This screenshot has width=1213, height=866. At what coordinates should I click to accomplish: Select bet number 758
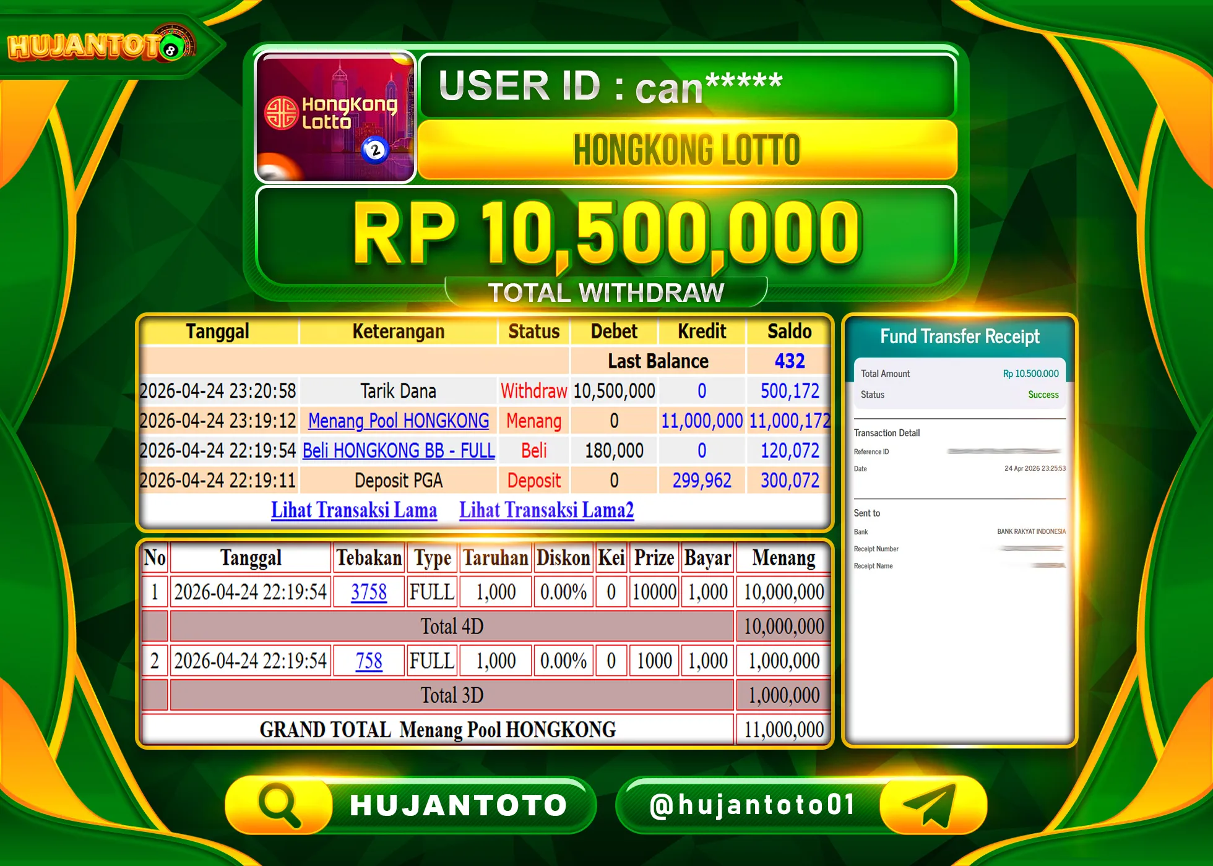pyautogui.click(x=369, y=660)
